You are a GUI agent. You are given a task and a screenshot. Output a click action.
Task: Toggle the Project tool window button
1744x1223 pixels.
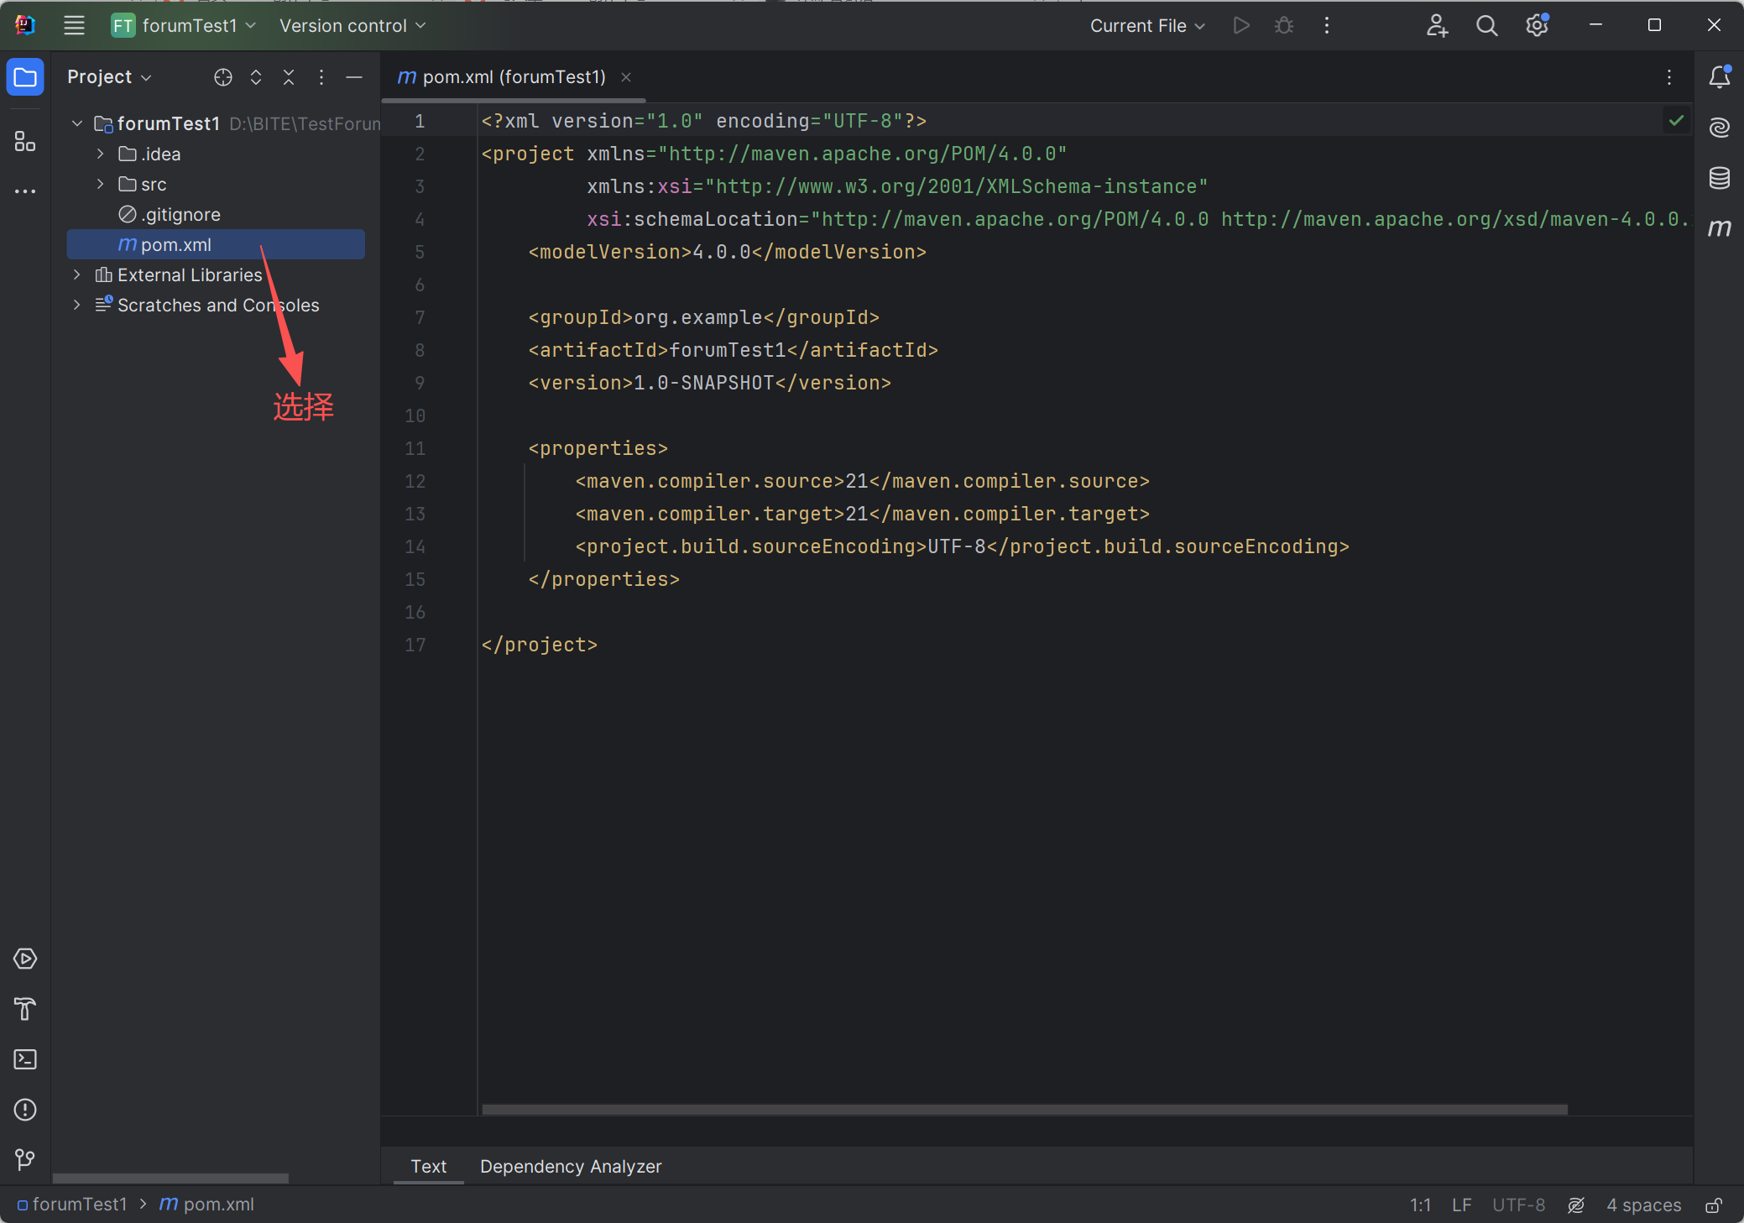coord(25,77)
